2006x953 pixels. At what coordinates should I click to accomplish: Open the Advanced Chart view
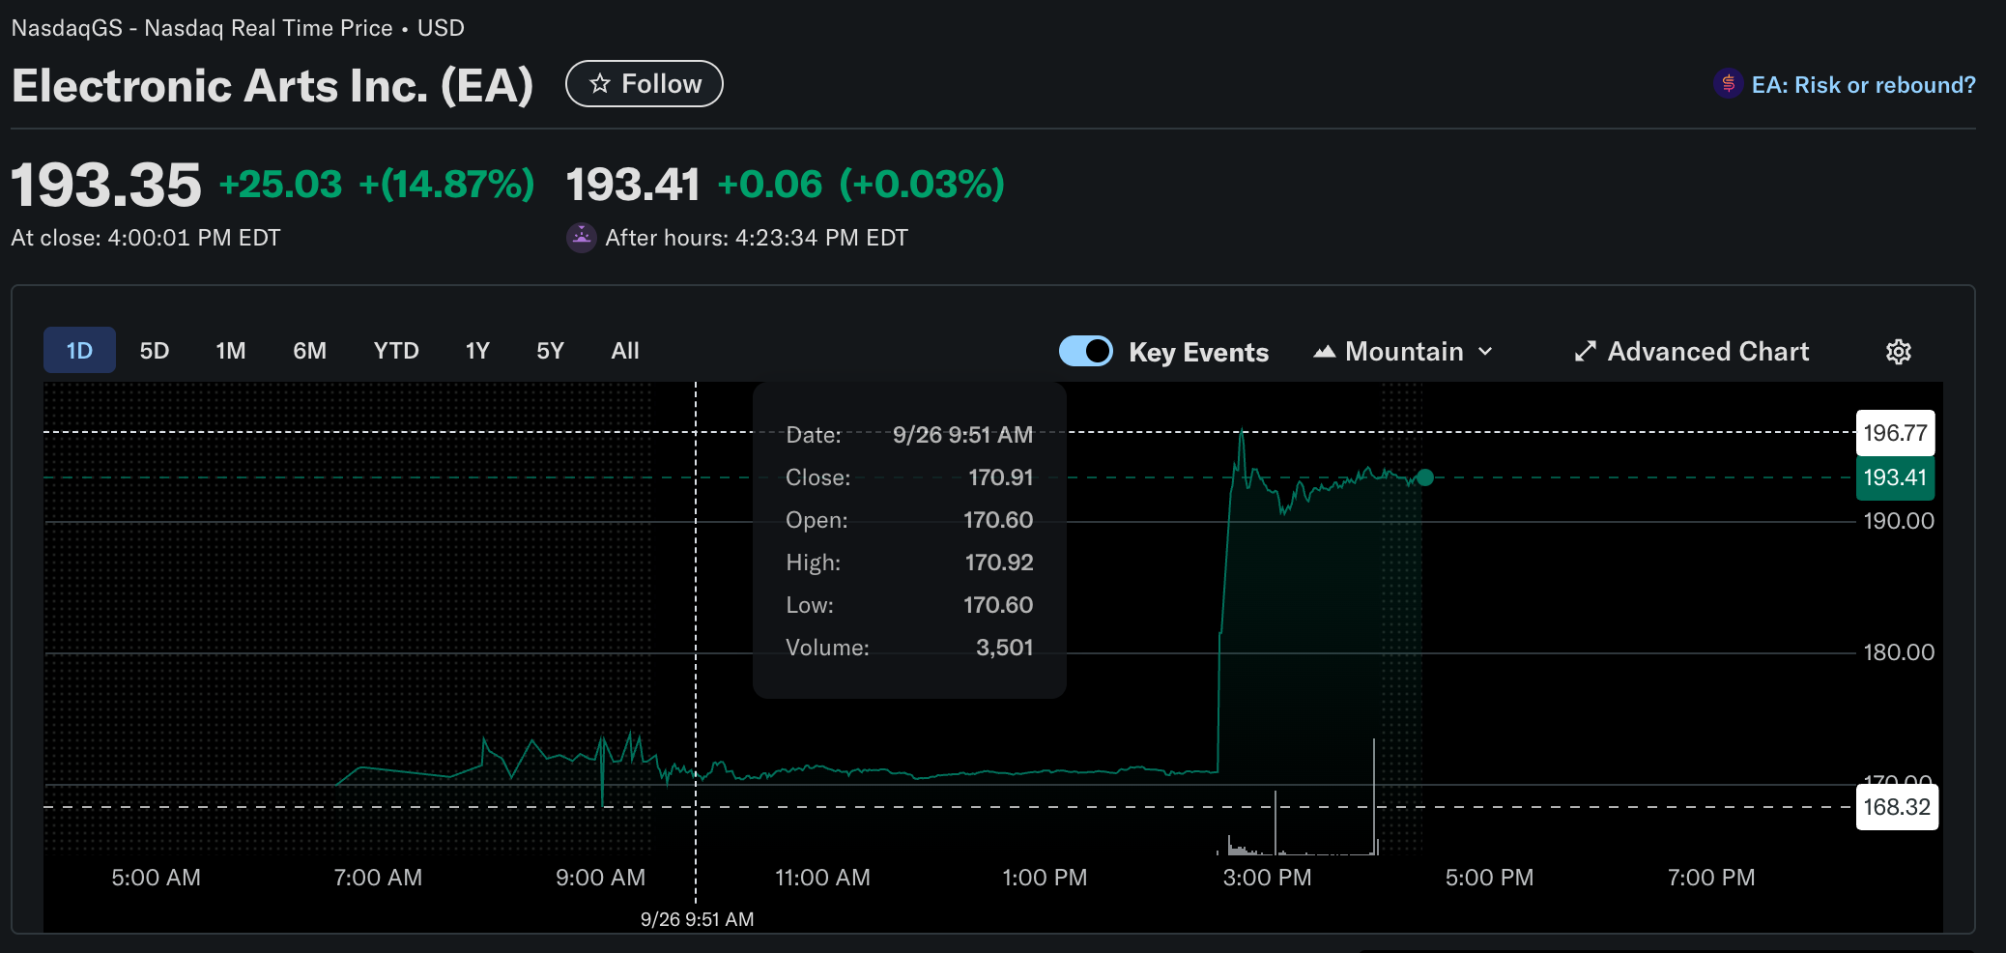[x=1707, y=352]
